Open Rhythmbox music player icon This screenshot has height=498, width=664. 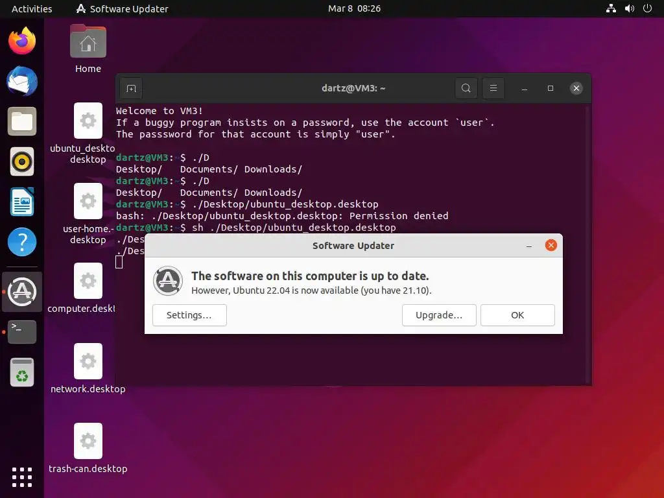pos(22,161)
